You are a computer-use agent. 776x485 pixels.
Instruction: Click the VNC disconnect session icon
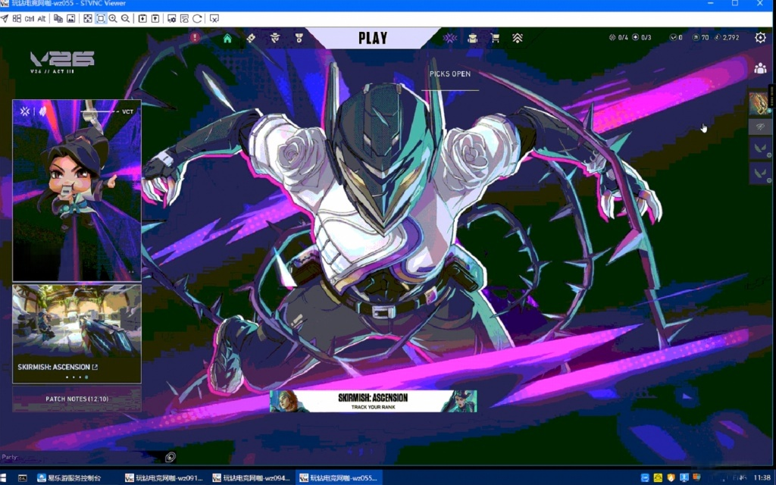214,19
